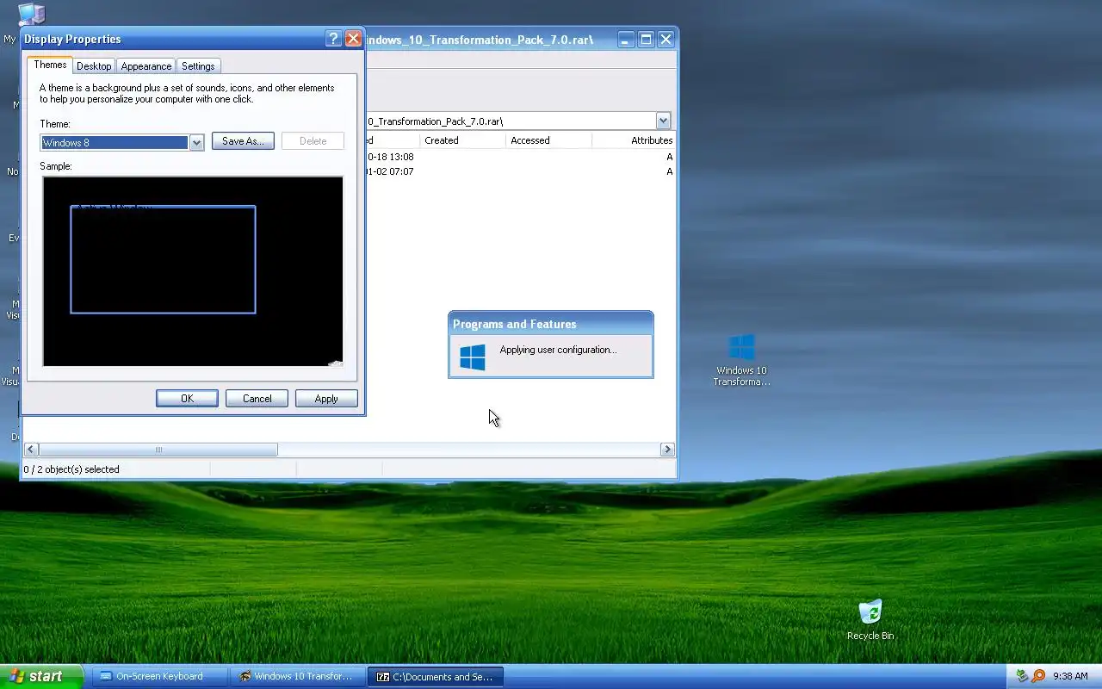Open the Start menu
This screenshot has width=1102, height=689.
[x=41, y=677]
